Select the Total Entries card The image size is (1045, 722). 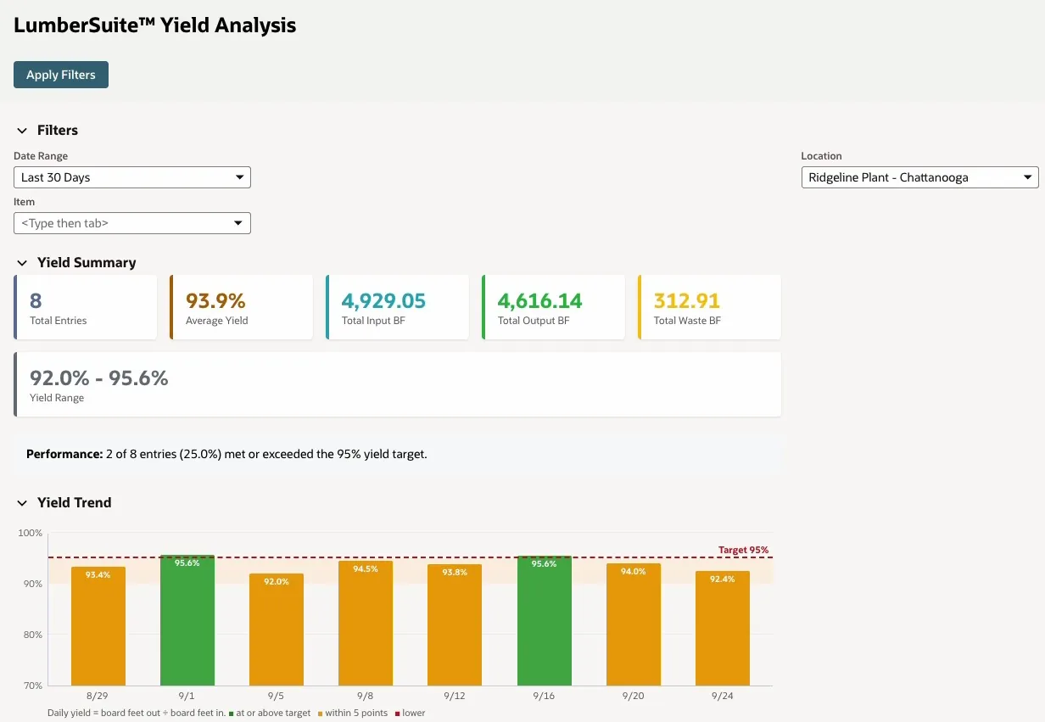tap(85, 307)
